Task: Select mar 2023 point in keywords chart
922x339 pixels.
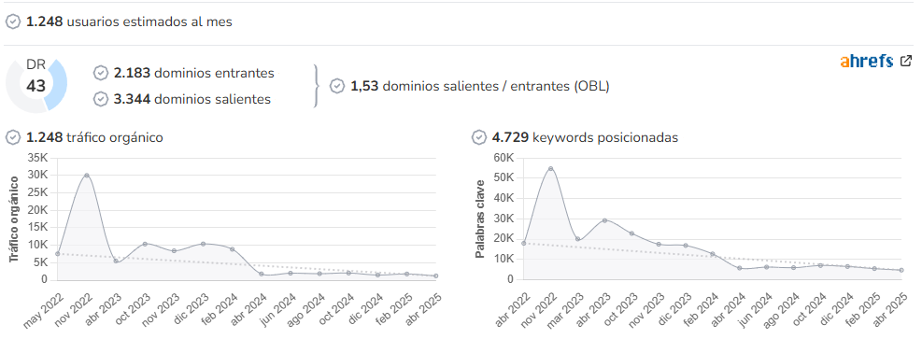Action: pos(578,239)
